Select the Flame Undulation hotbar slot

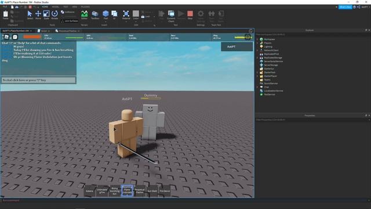click(x=127, y=191)
